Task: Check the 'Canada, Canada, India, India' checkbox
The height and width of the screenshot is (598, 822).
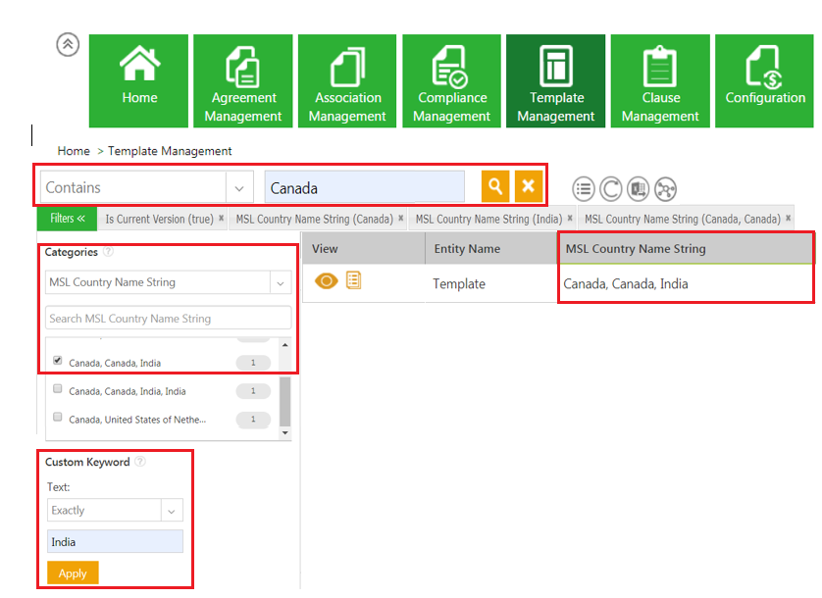Action: (x=58, y=389)
